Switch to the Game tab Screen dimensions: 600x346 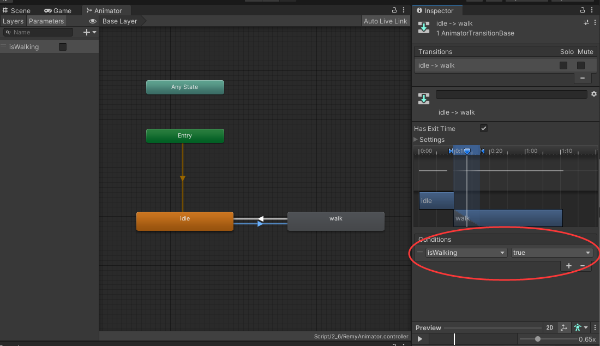pos(58,10)
